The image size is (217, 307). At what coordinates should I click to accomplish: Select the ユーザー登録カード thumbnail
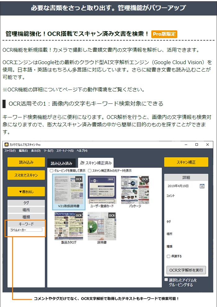pyautogui.click(x=102, y=192)
